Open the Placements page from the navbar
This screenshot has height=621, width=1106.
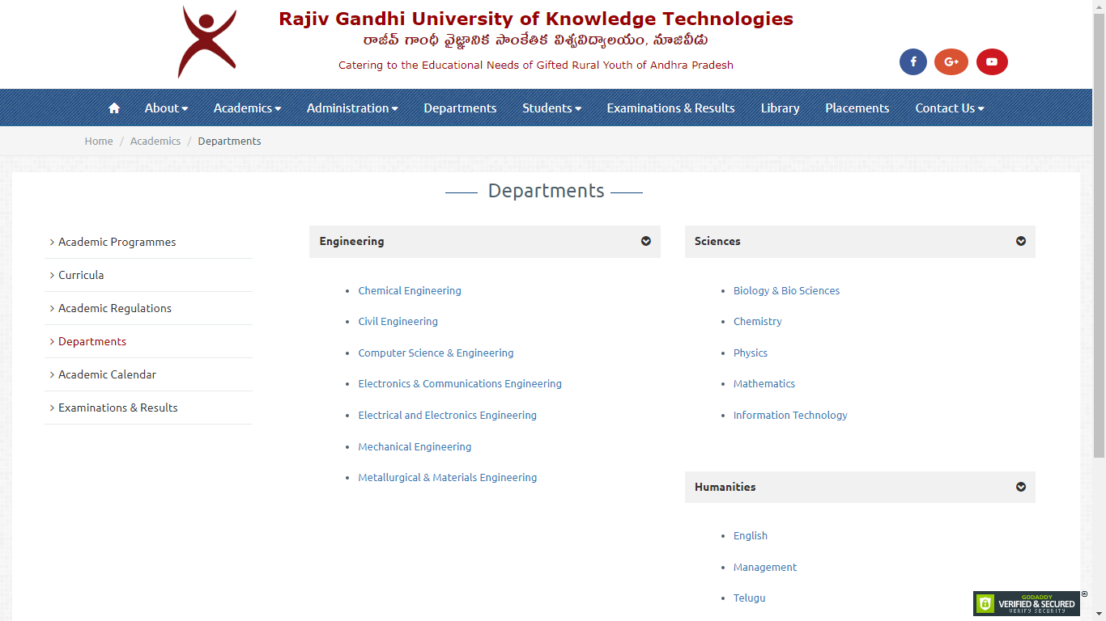click(x=857, y=108)
